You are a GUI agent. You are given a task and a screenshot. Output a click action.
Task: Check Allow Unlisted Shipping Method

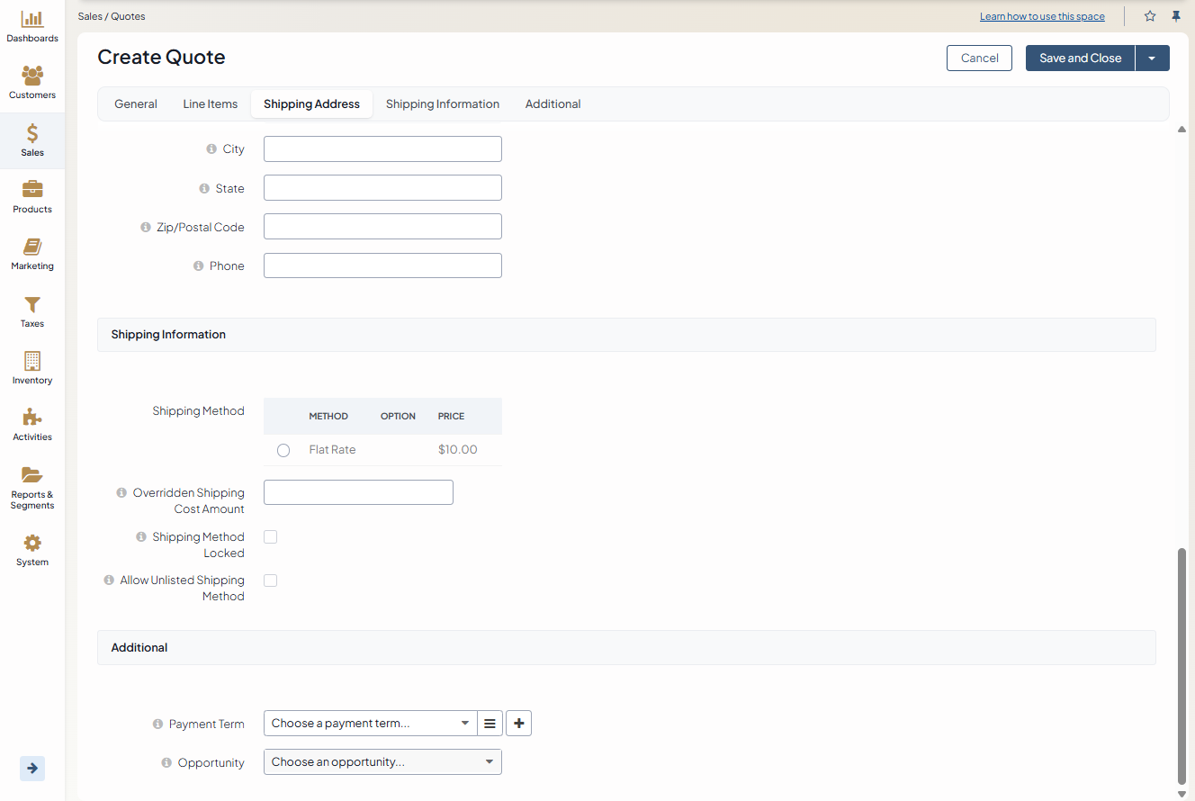point(270,580)
